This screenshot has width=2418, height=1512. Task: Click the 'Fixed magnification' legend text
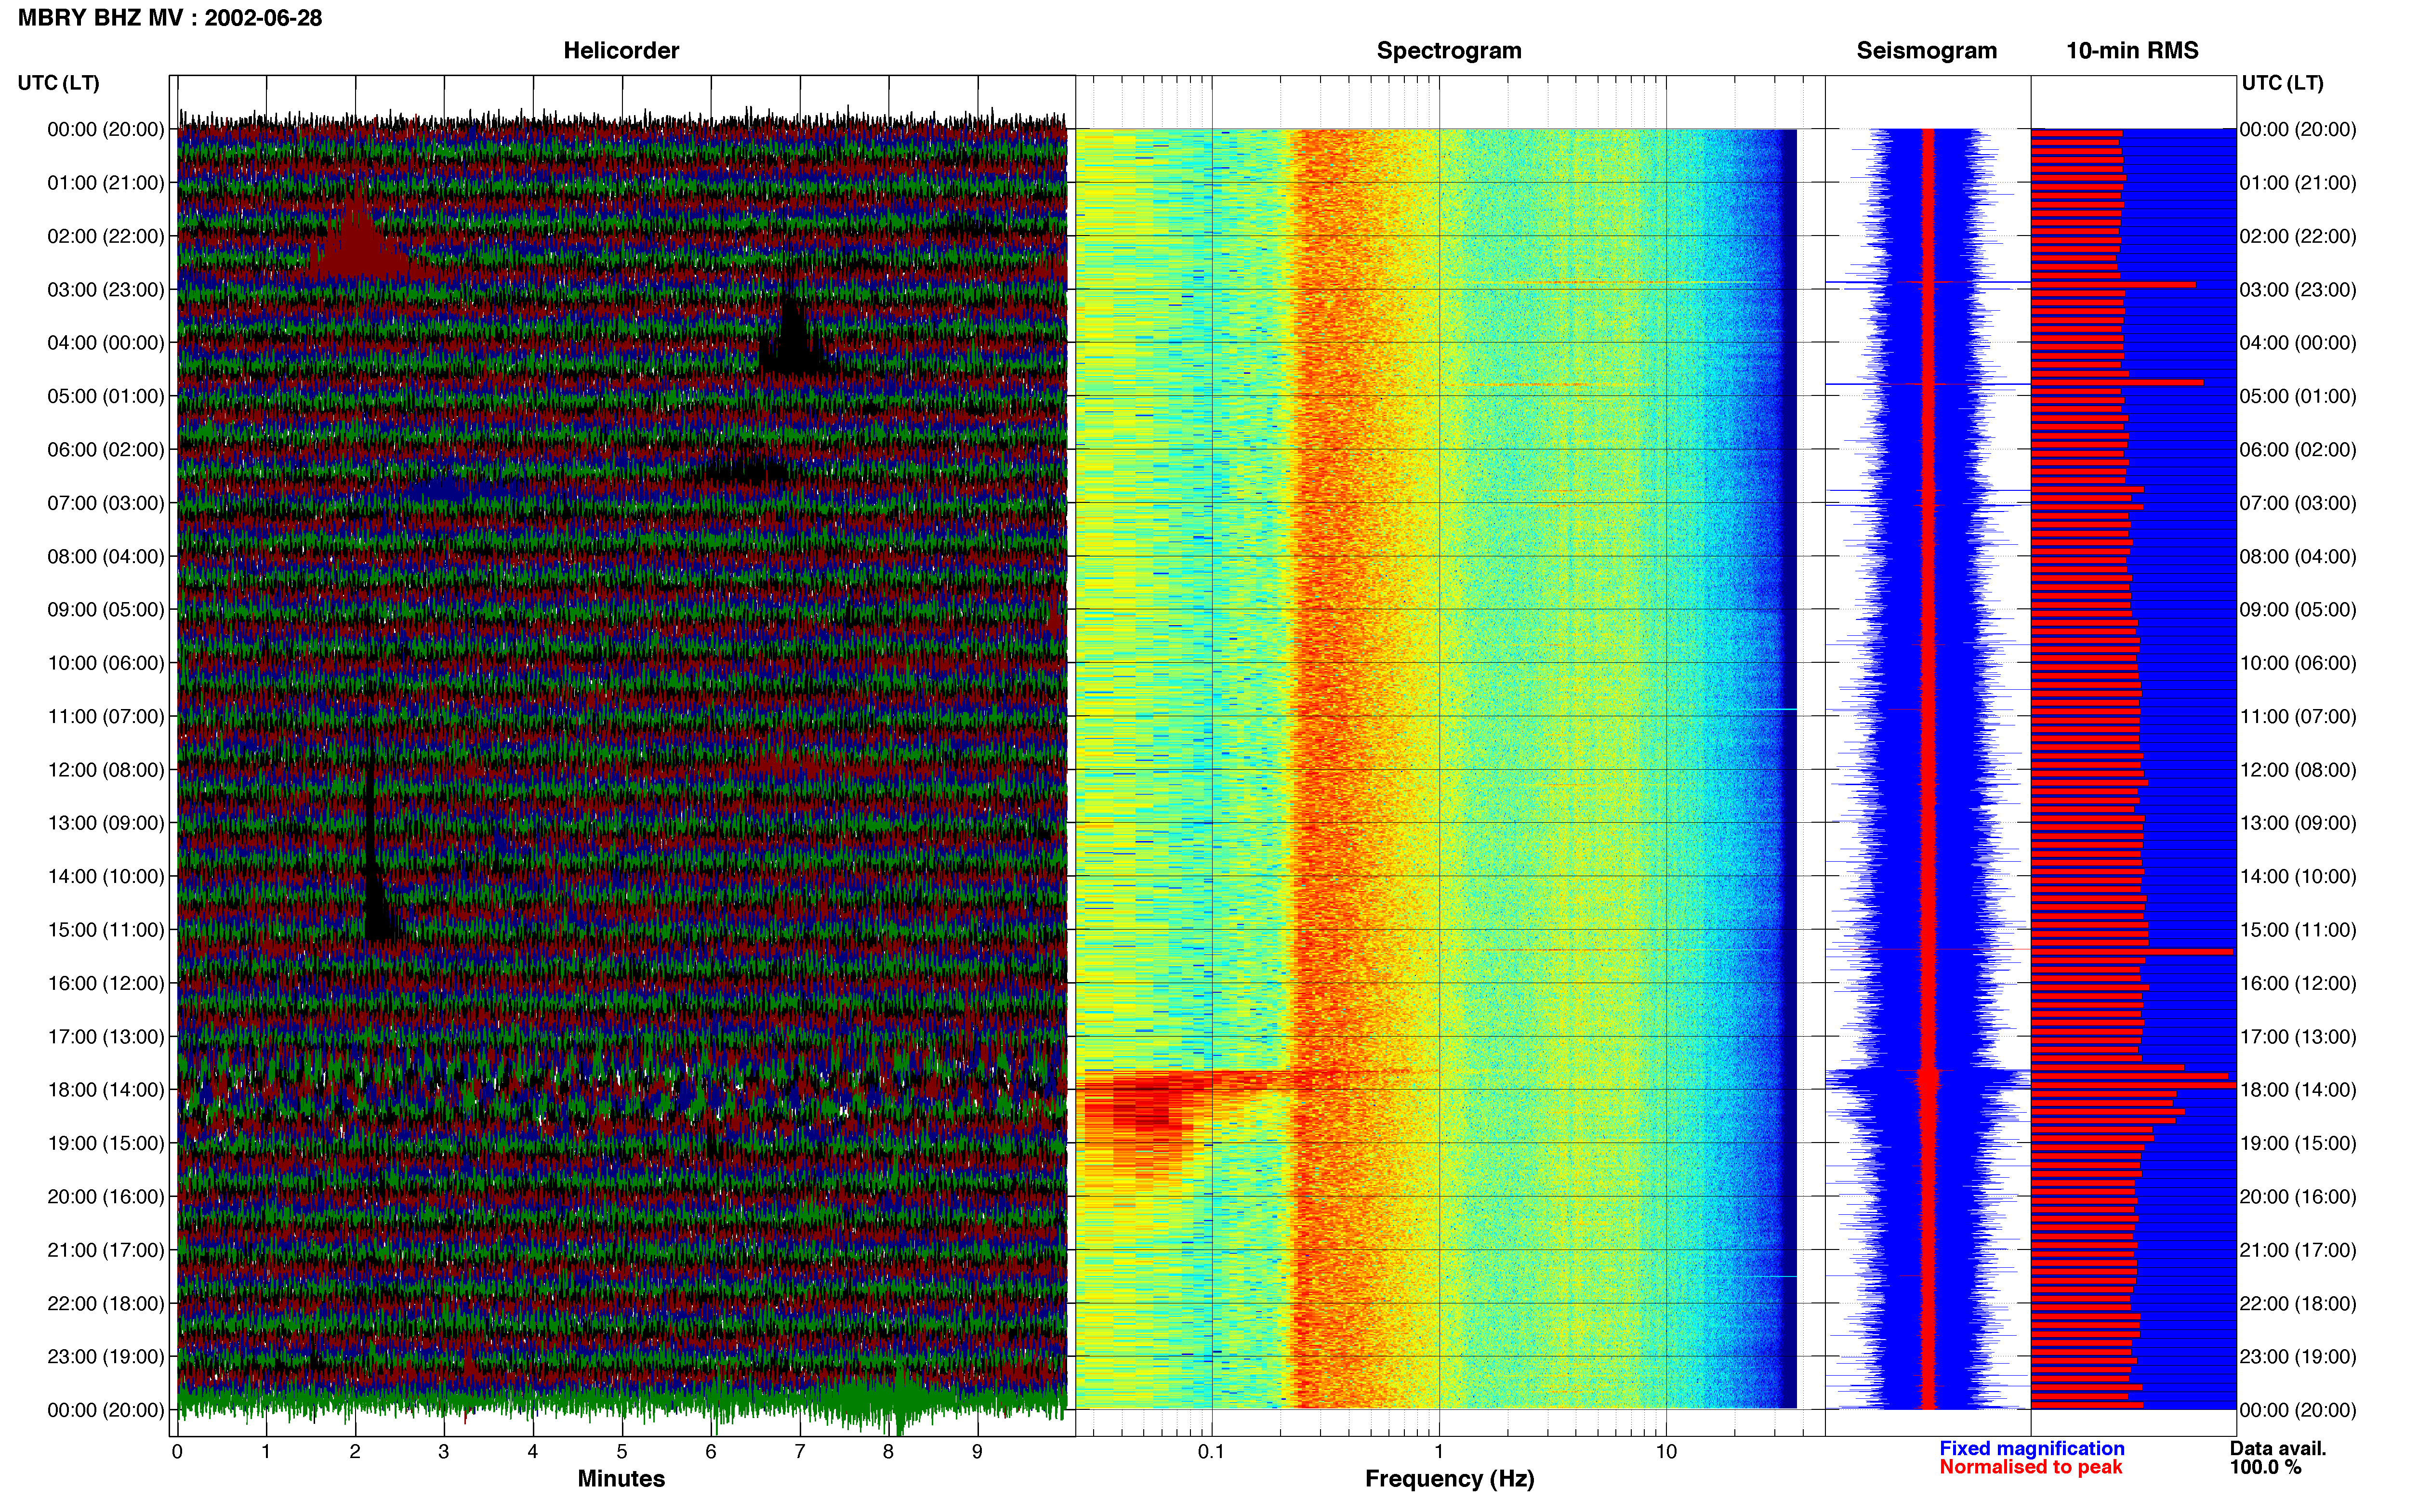2031,1448
